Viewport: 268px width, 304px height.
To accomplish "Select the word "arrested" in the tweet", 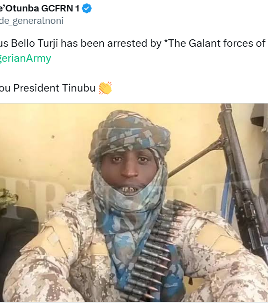I will (127, 43).
